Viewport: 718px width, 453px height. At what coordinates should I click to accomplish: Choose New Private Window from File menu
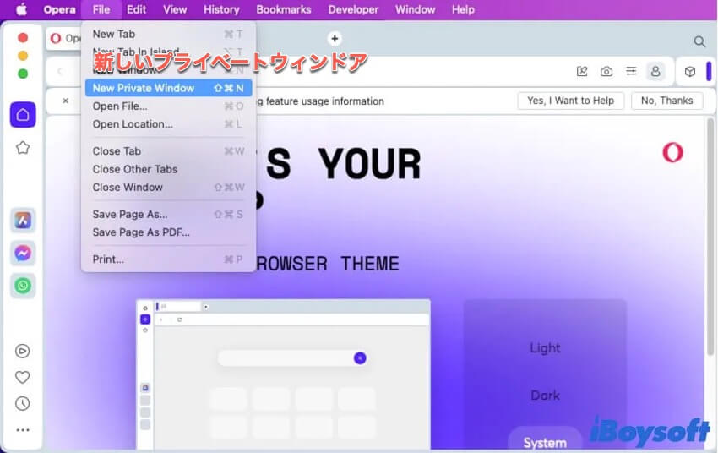click(144, 88)
